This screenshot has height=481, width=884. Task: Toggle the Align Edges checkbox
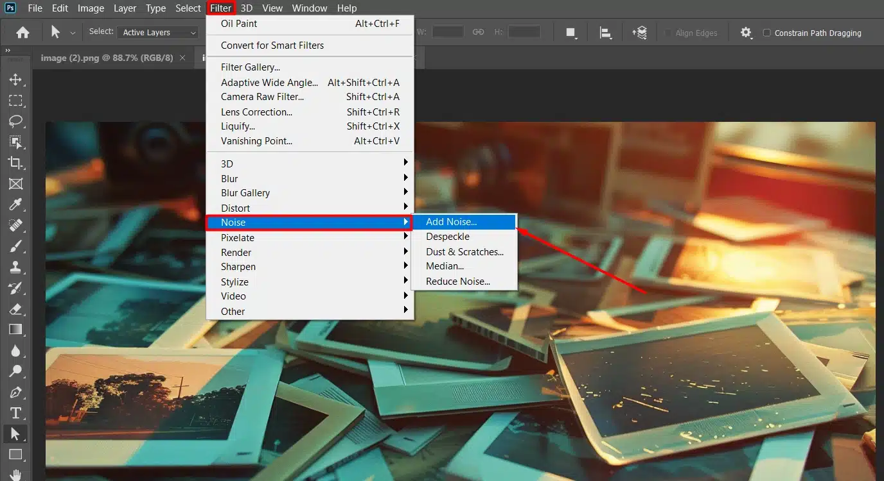[x=667, y=33]
